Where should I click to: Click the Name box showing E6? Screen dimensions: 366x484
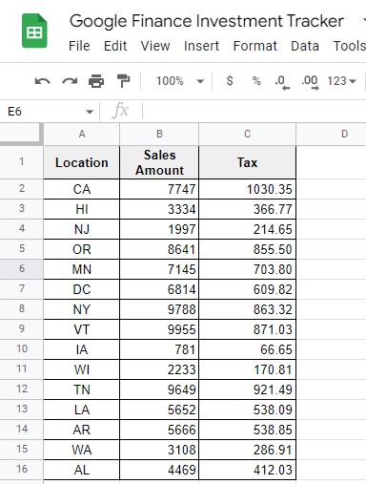pos(51,112)
